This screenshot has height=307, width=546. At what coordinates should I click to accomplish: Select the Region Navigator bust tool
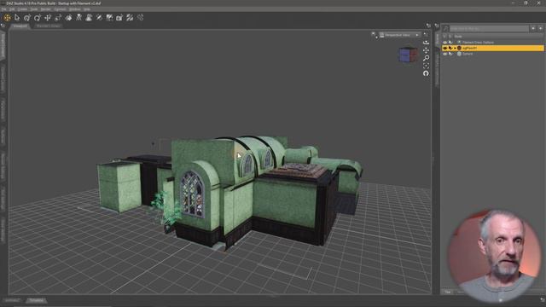pos(89,17)
